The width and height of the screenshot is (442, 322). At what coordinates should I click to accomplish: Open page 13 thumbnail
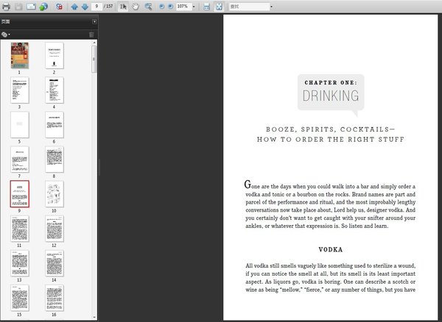point(20,263)
